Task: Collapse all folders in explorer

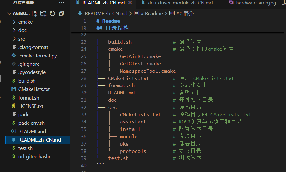Action: 62,14
